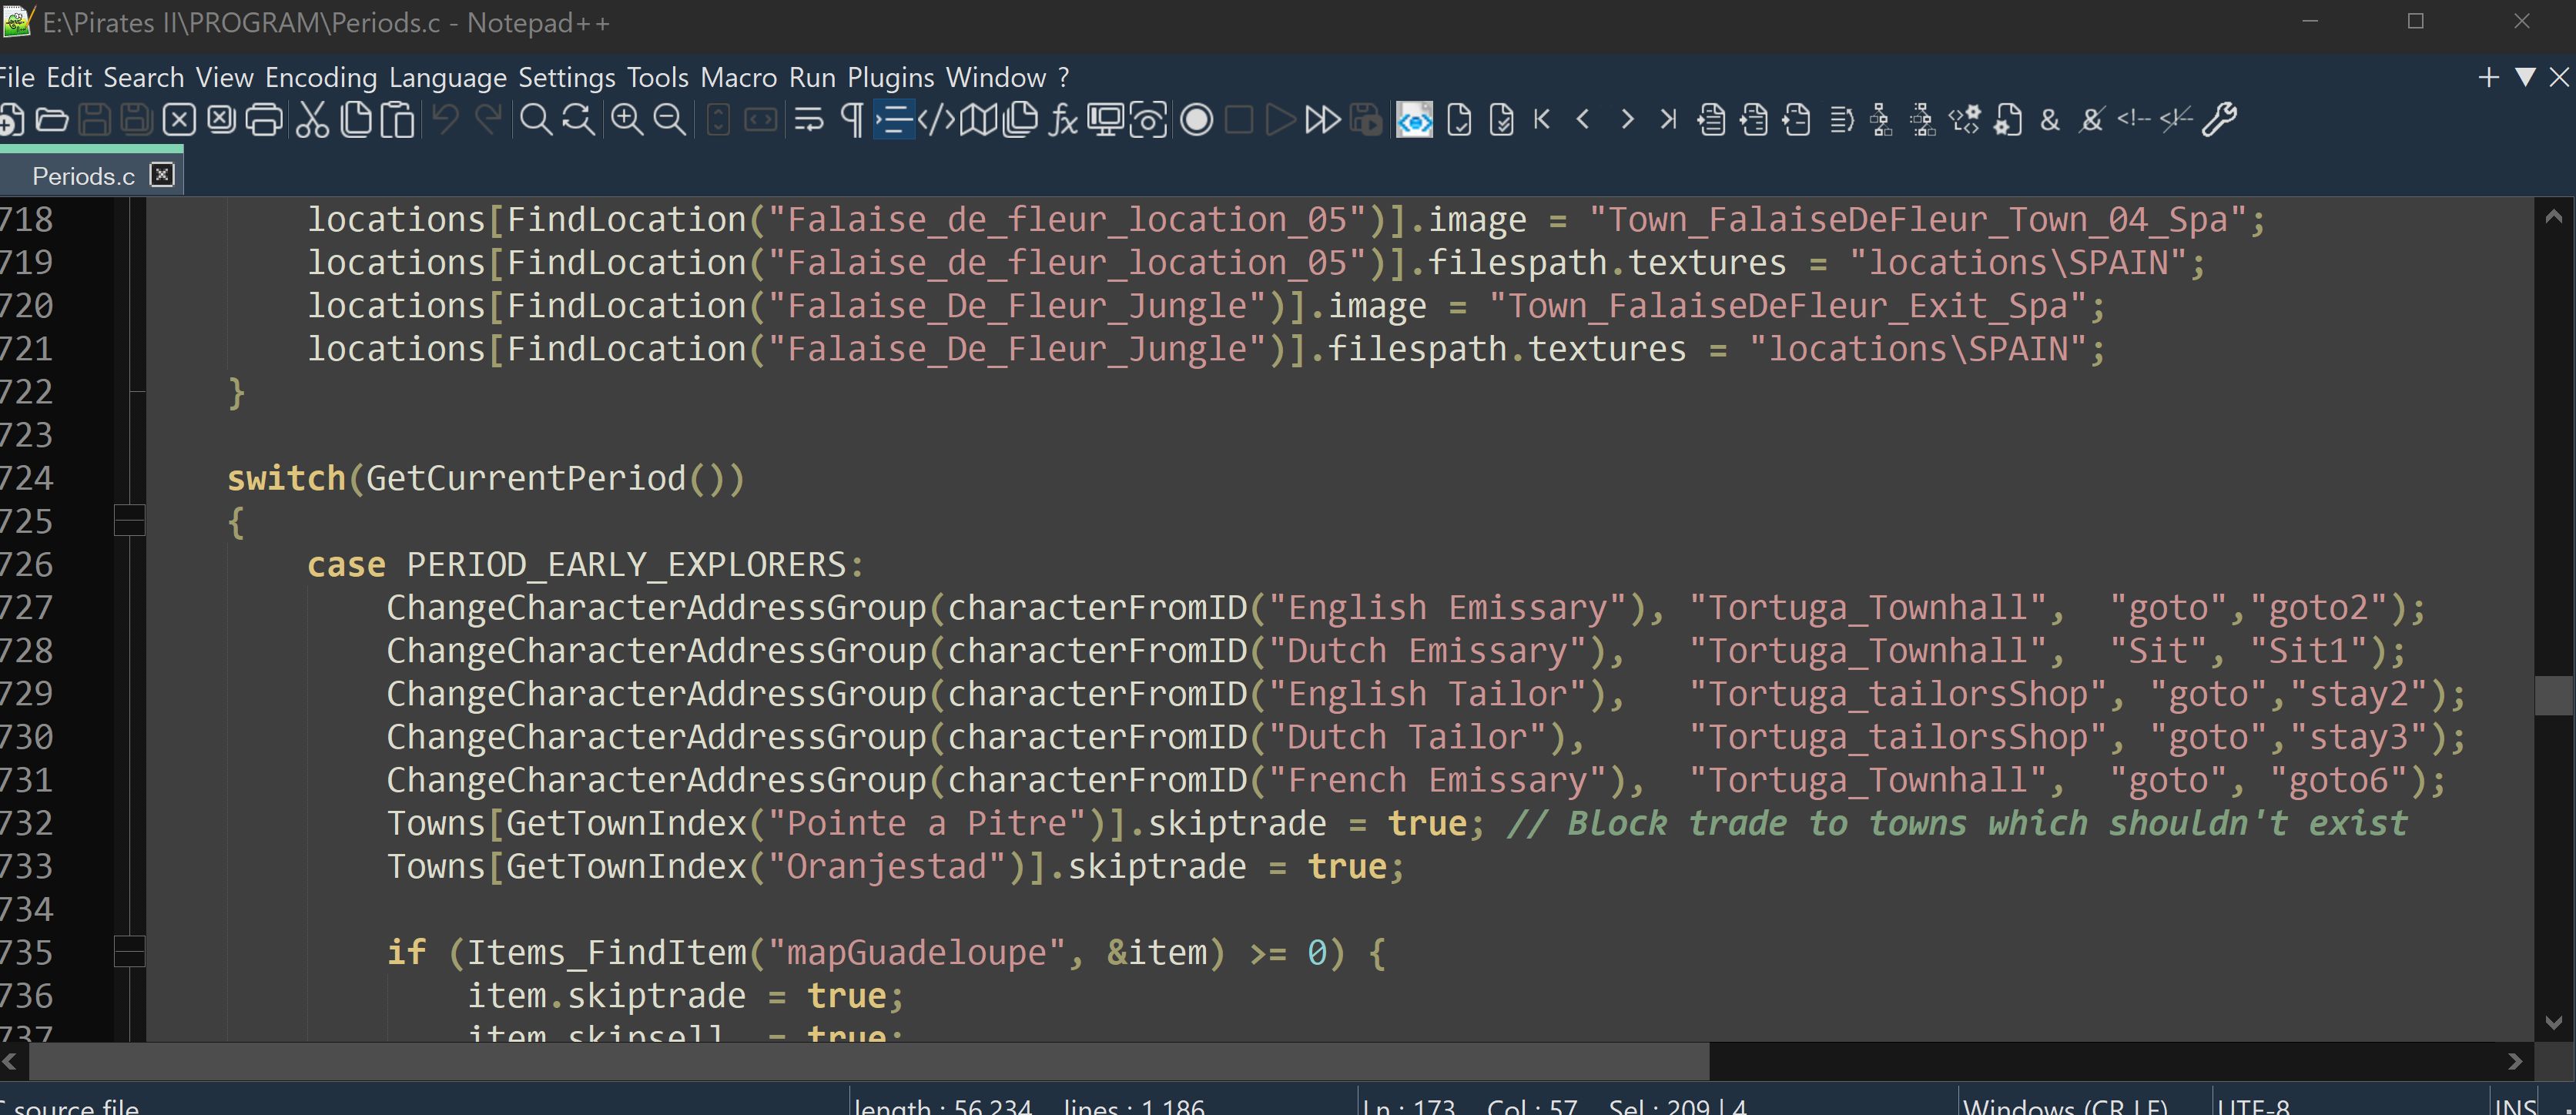
Task: Open the Function List fx icon
Action: 1063,120
